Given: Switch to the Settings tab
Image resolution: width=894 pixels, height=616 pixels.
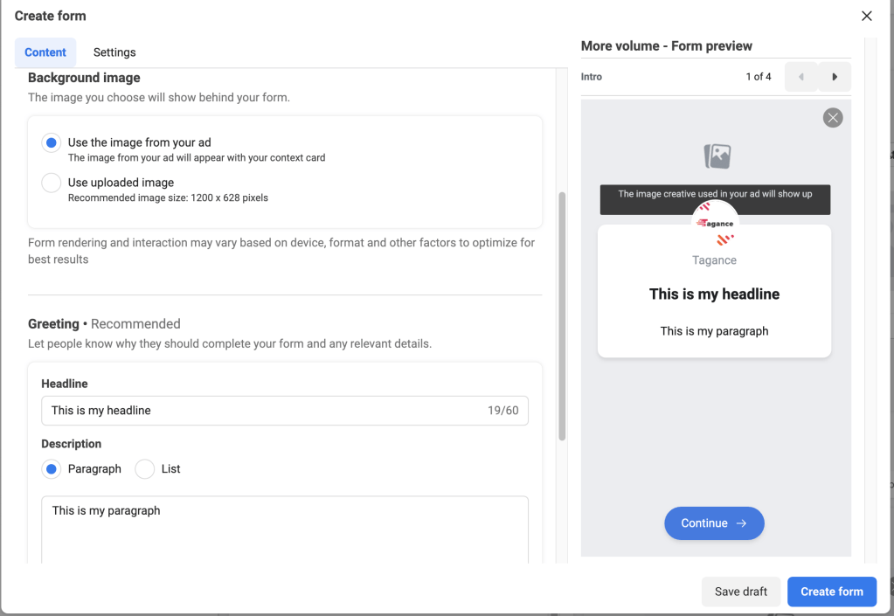Looking at the screenshot, I should pyautogui.click(x=114, y=52).
